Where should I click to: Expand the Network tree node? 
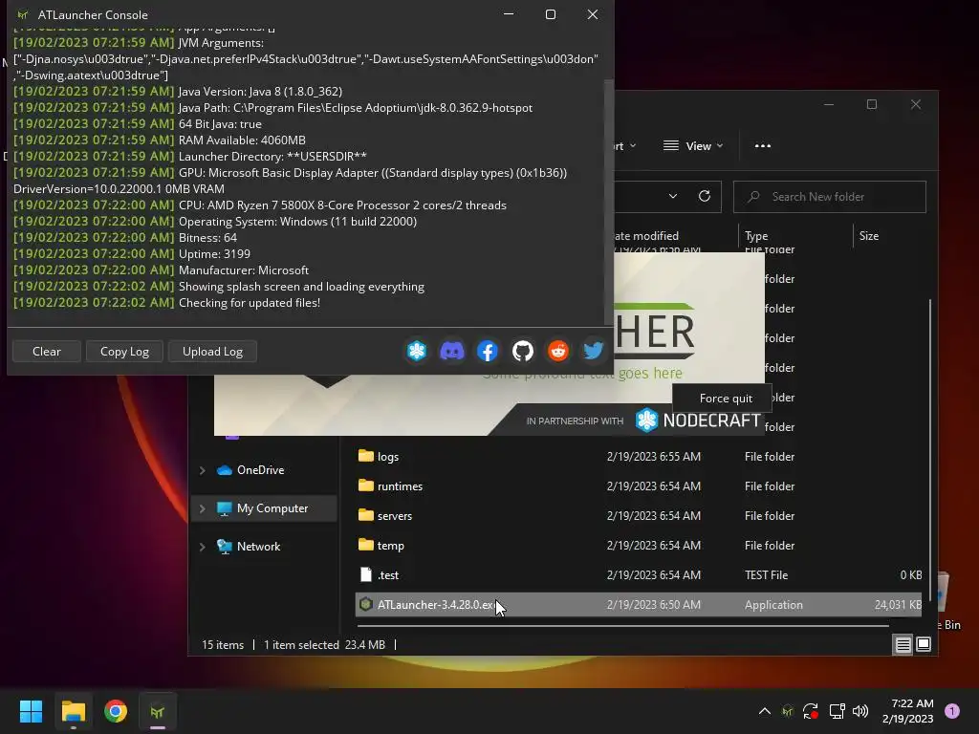click(x=203, y=547)
